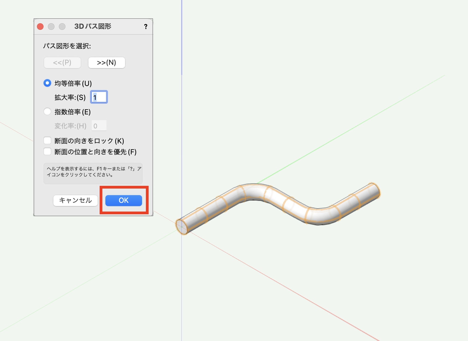
Task: Click inside the 拡大率 (S) value field
Action: click(x=99, y=97)
